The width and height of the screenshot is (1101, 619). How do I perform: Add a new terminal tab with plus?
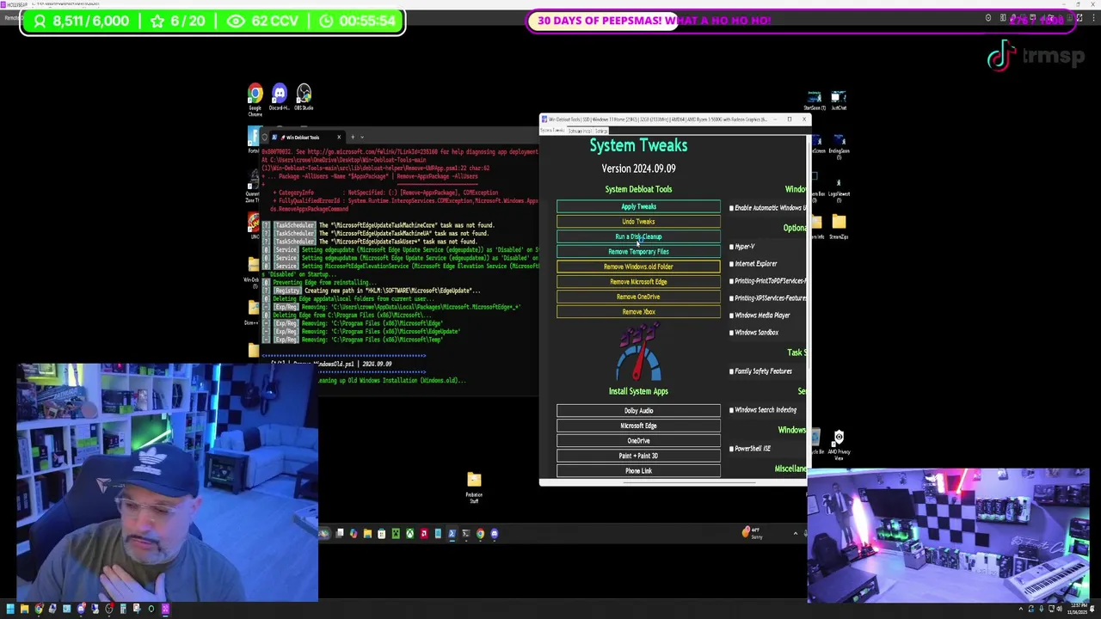coord(353,138)
